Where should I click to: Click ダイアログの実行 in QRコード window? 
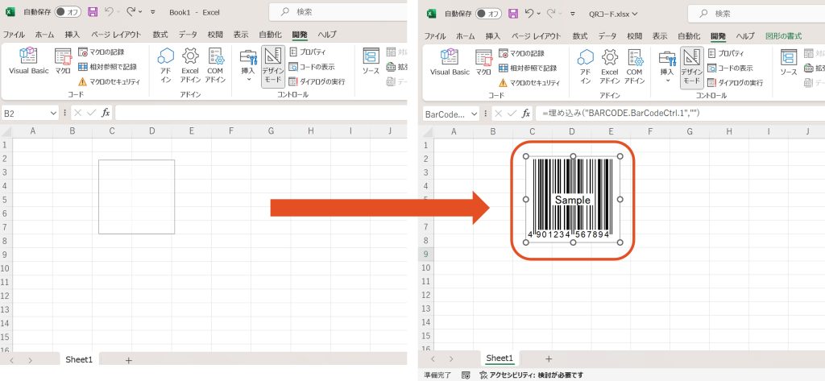(735, 83)
